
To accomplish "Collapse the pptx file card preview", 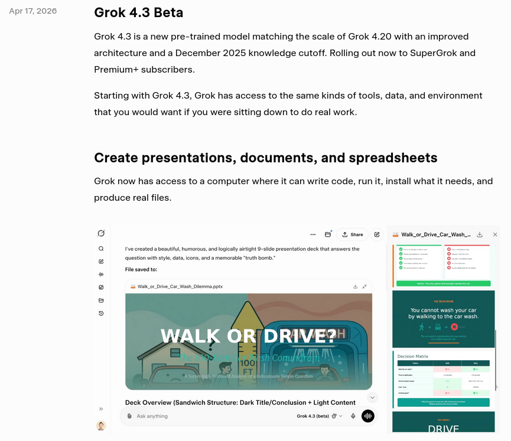I will click(364, 286).
